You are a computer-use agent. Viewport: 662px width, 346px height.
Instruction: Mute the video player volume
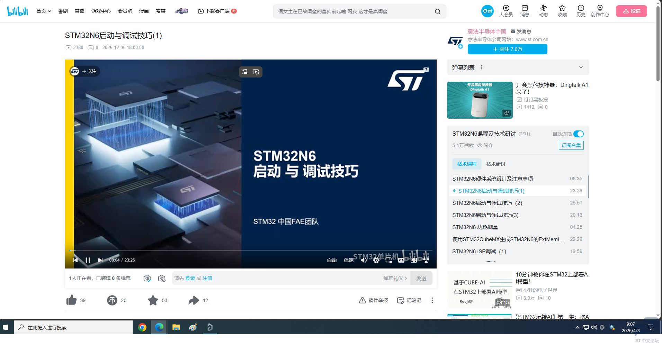(x=364, y=260)
